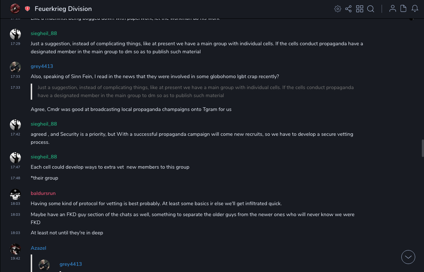Click baldursrun's skull avatar
Image resolution: width=424 pixels, height=272 pixels.
tap(15, 195)
